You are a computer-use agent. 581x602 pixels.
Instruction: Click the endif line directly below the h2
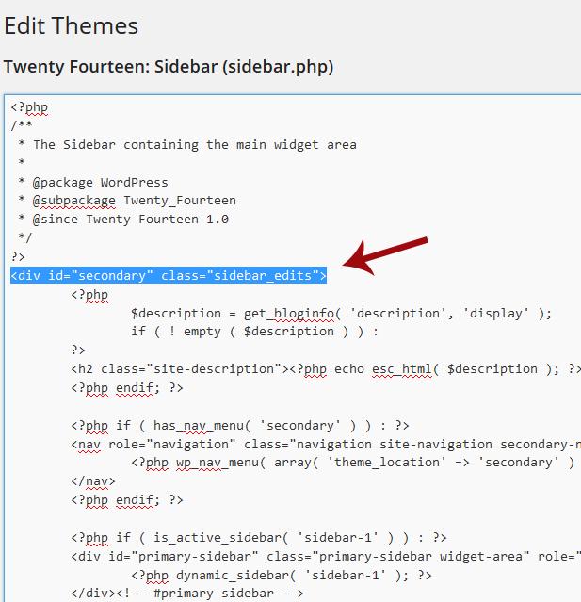(x=127, y=387)
